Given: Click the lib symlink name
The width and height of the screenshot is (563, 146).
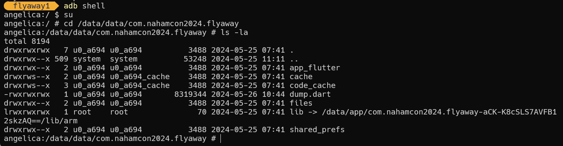Looking at the screenshot, I should [296, 112].
